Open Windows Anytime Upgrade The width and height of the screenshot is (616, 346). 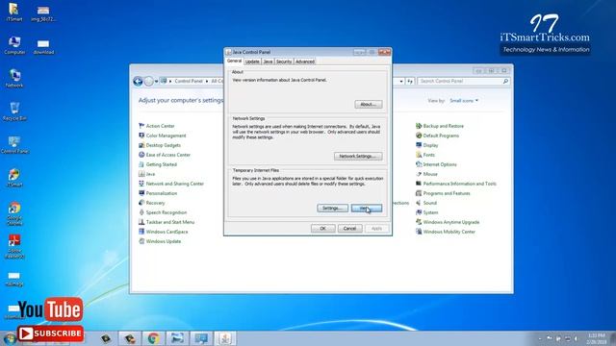click(x=448, y=222)
